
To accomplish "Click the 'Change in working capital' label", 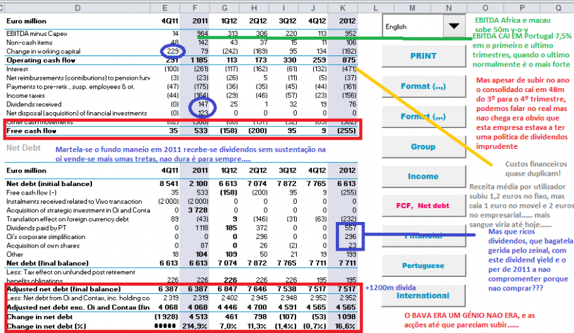I will click(x=43, y=52).
